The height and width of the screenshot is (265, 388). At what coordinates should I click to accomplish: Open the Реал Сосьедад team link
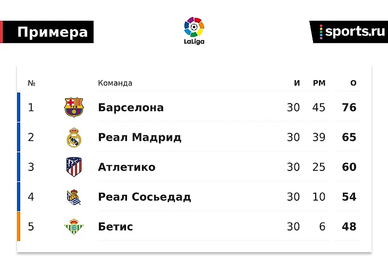(x=144, y=197)
